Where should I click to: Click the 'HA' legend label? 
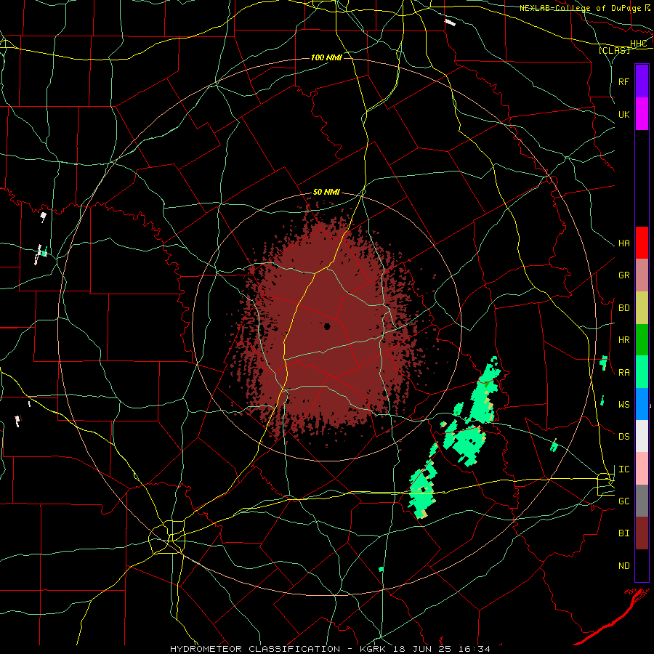623,243
